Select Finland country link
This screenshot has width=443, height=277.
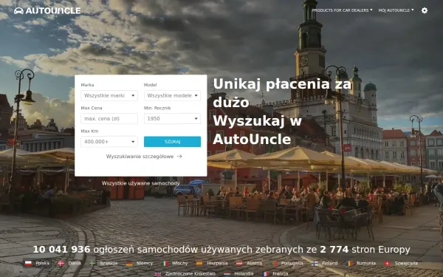[324, 263]
